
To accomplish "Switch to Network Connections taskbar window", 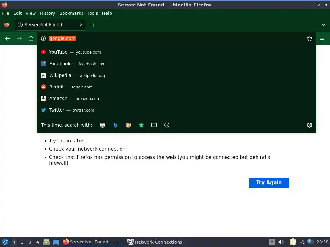I will (154, 242).
